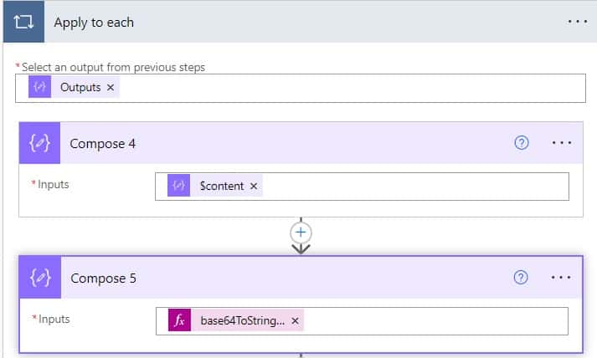This screenshot has width=597, height=358.
Task: Open the Compose 4 ellipsis menu
Action: pos(562,143)
